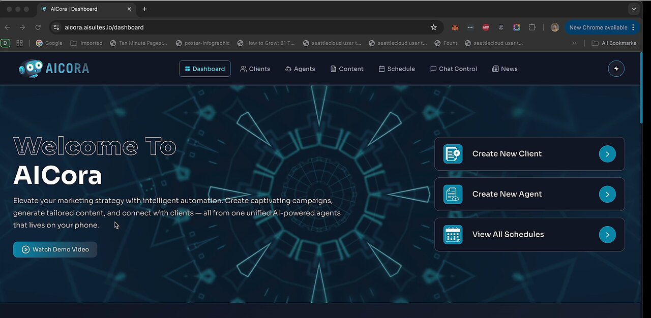This screenshot has height=318, width=651.
Task: Click the View All Schedules calendar icon
Action: coord(453,234)
